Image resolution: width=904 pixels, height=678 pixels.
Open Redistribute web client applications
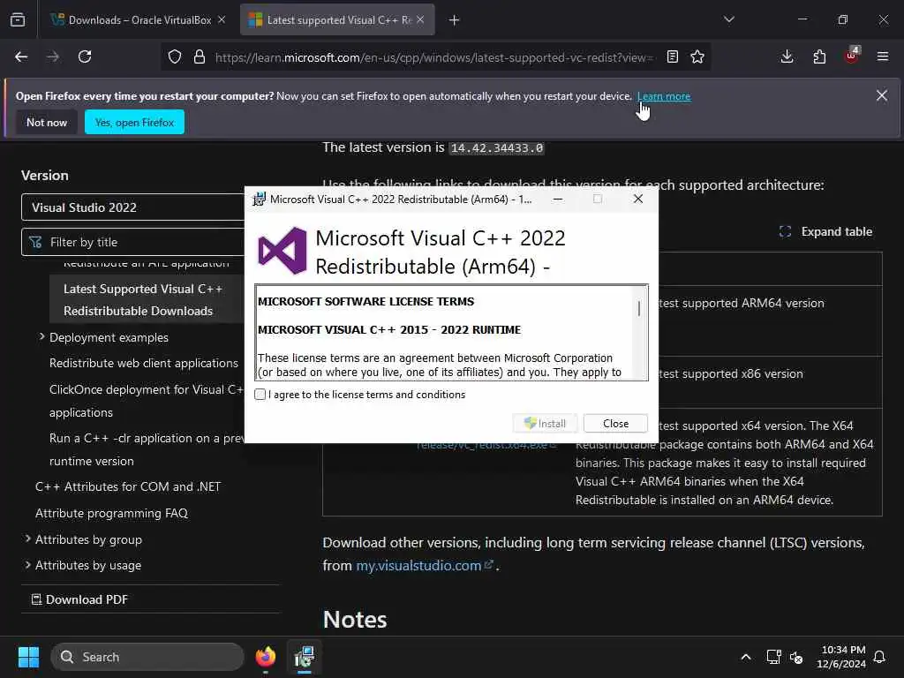pyautogui.click(x=144, y=363)
